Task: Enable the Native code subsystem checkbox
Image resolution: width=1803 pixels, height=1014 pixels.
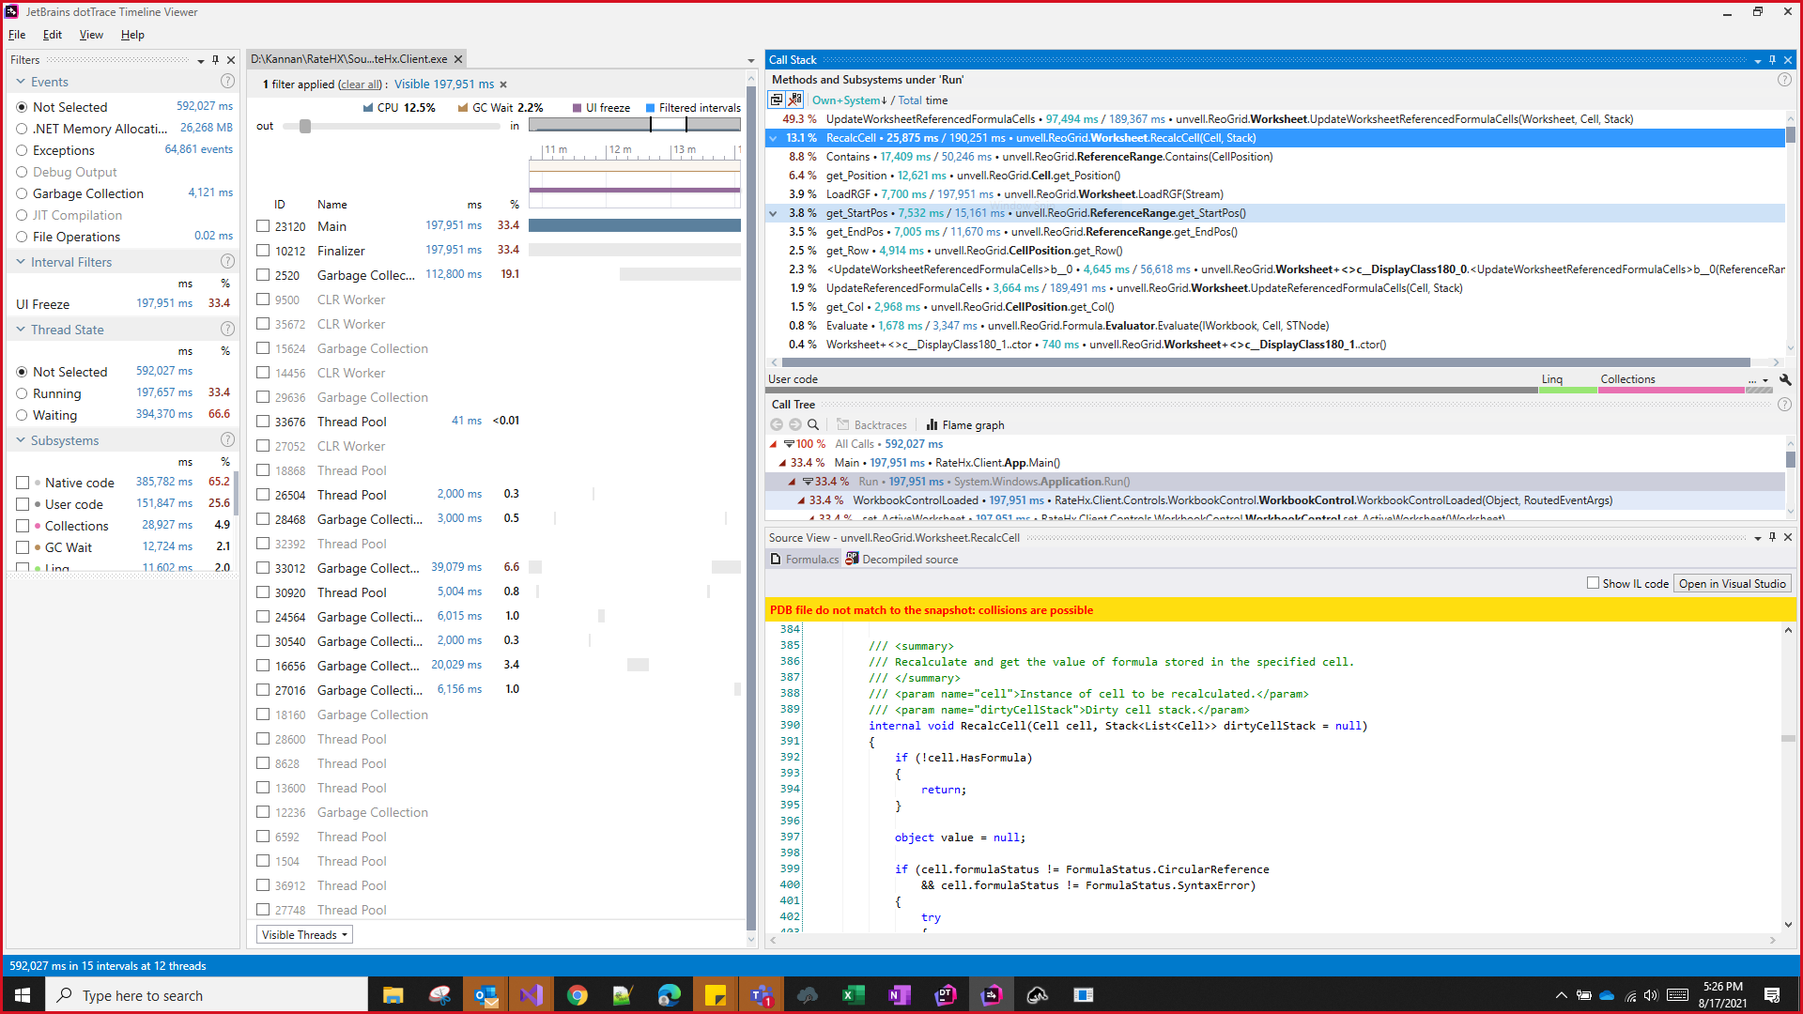Action: 23,482
